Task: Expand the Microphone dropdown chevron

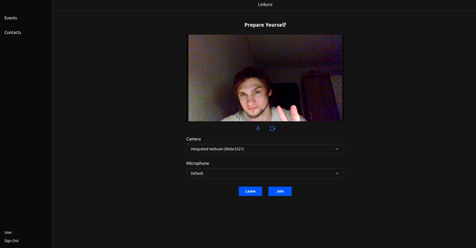Action: click(x=337, y=173)
